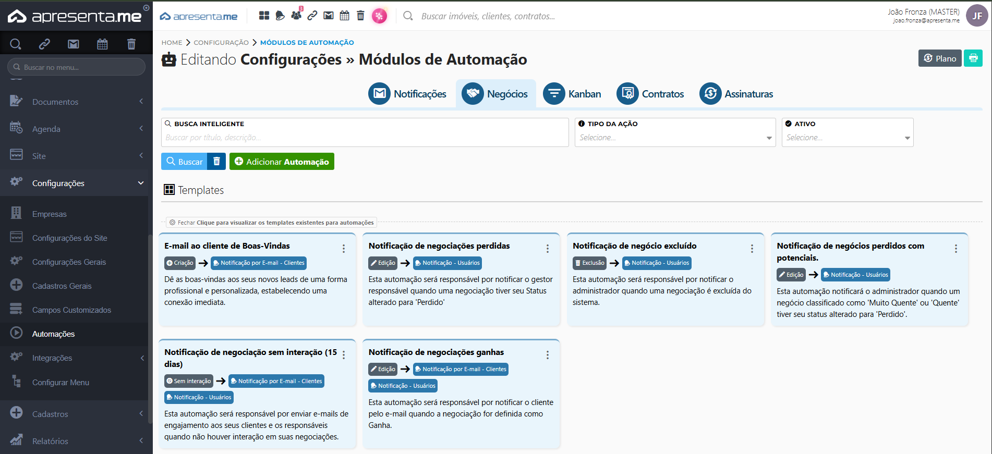
Task: Click the pink sparkle AI assistant button
Action: point(379,16)
